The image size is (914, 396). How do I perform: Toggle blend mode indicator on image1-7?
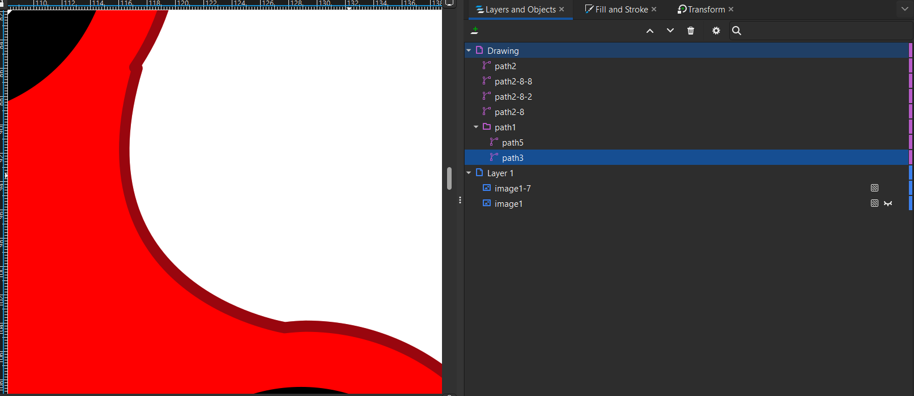coord(874,188)
